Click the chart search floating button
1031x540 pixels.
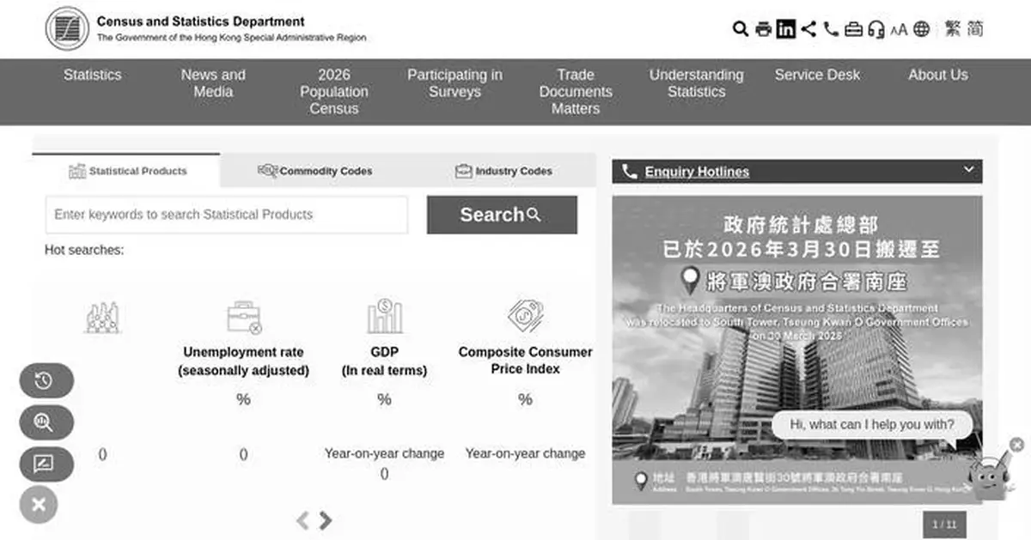pyautogui.click(x=46, y=422)
